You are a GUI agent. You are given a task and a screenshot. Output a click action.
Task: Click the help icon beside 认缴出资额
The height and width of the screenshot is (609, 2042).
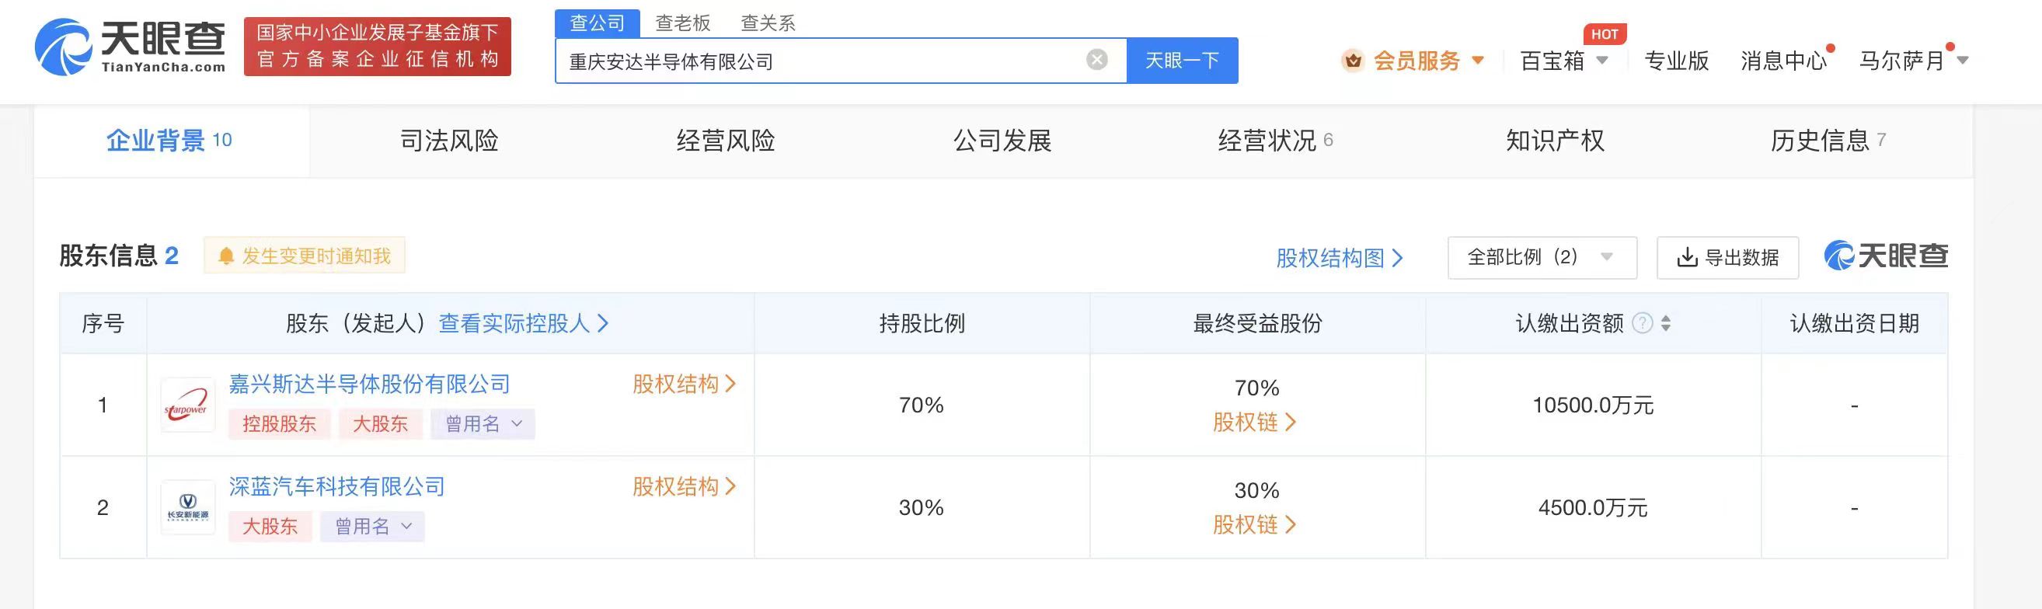tap(1643, 323)
